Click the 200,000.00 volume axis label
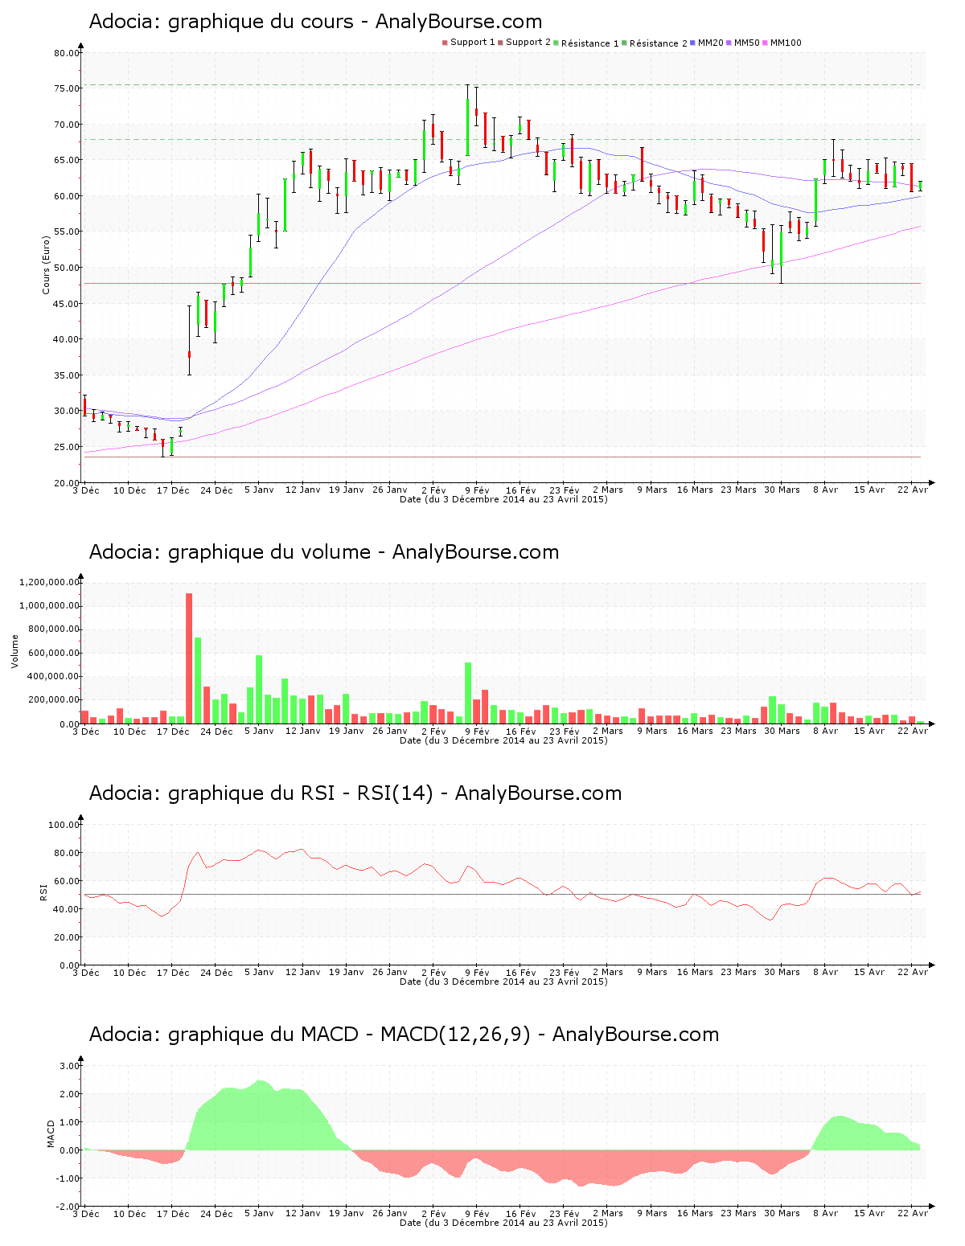 coord(53,700)
